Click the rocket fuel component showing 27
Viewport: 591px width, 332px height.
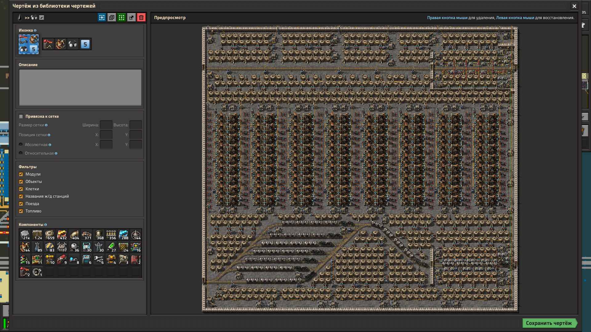point(111,247)
